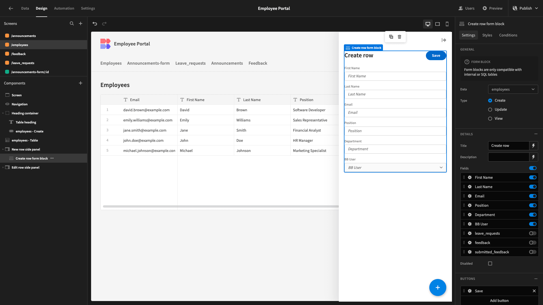Check the Disabled checkbox
Viewport: 543px width, 305px height.
tap(490, 263)
